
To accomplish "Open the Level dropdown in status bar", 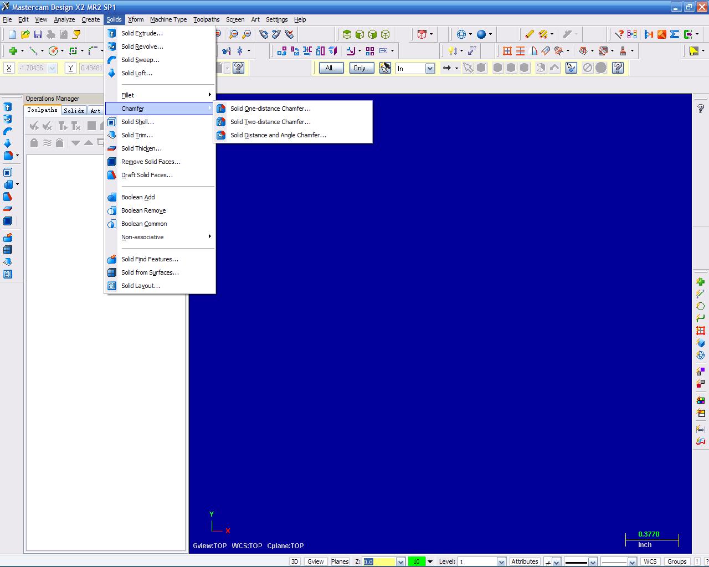I will [x=501, y=561].
